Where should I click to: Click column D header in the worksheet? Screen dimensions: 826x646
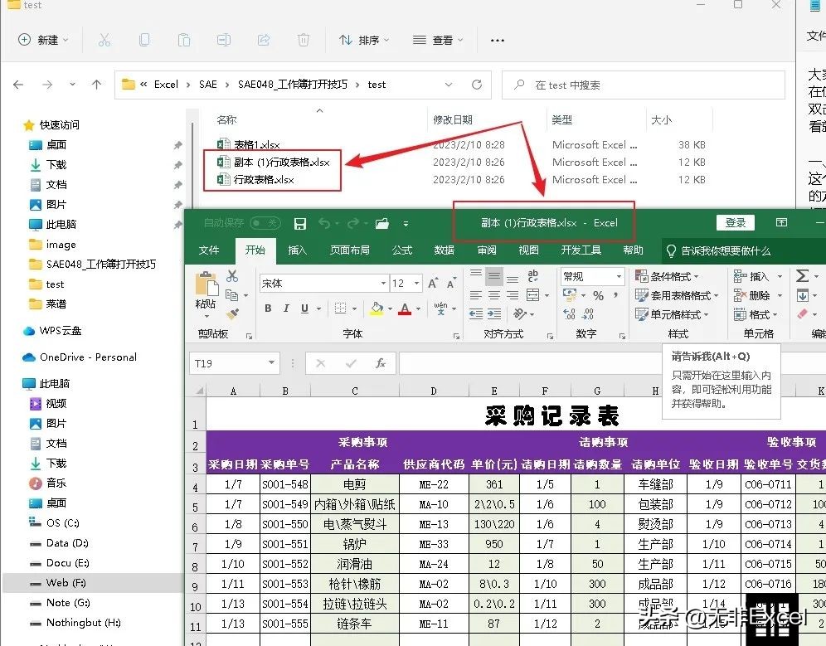tap(433, 391)
